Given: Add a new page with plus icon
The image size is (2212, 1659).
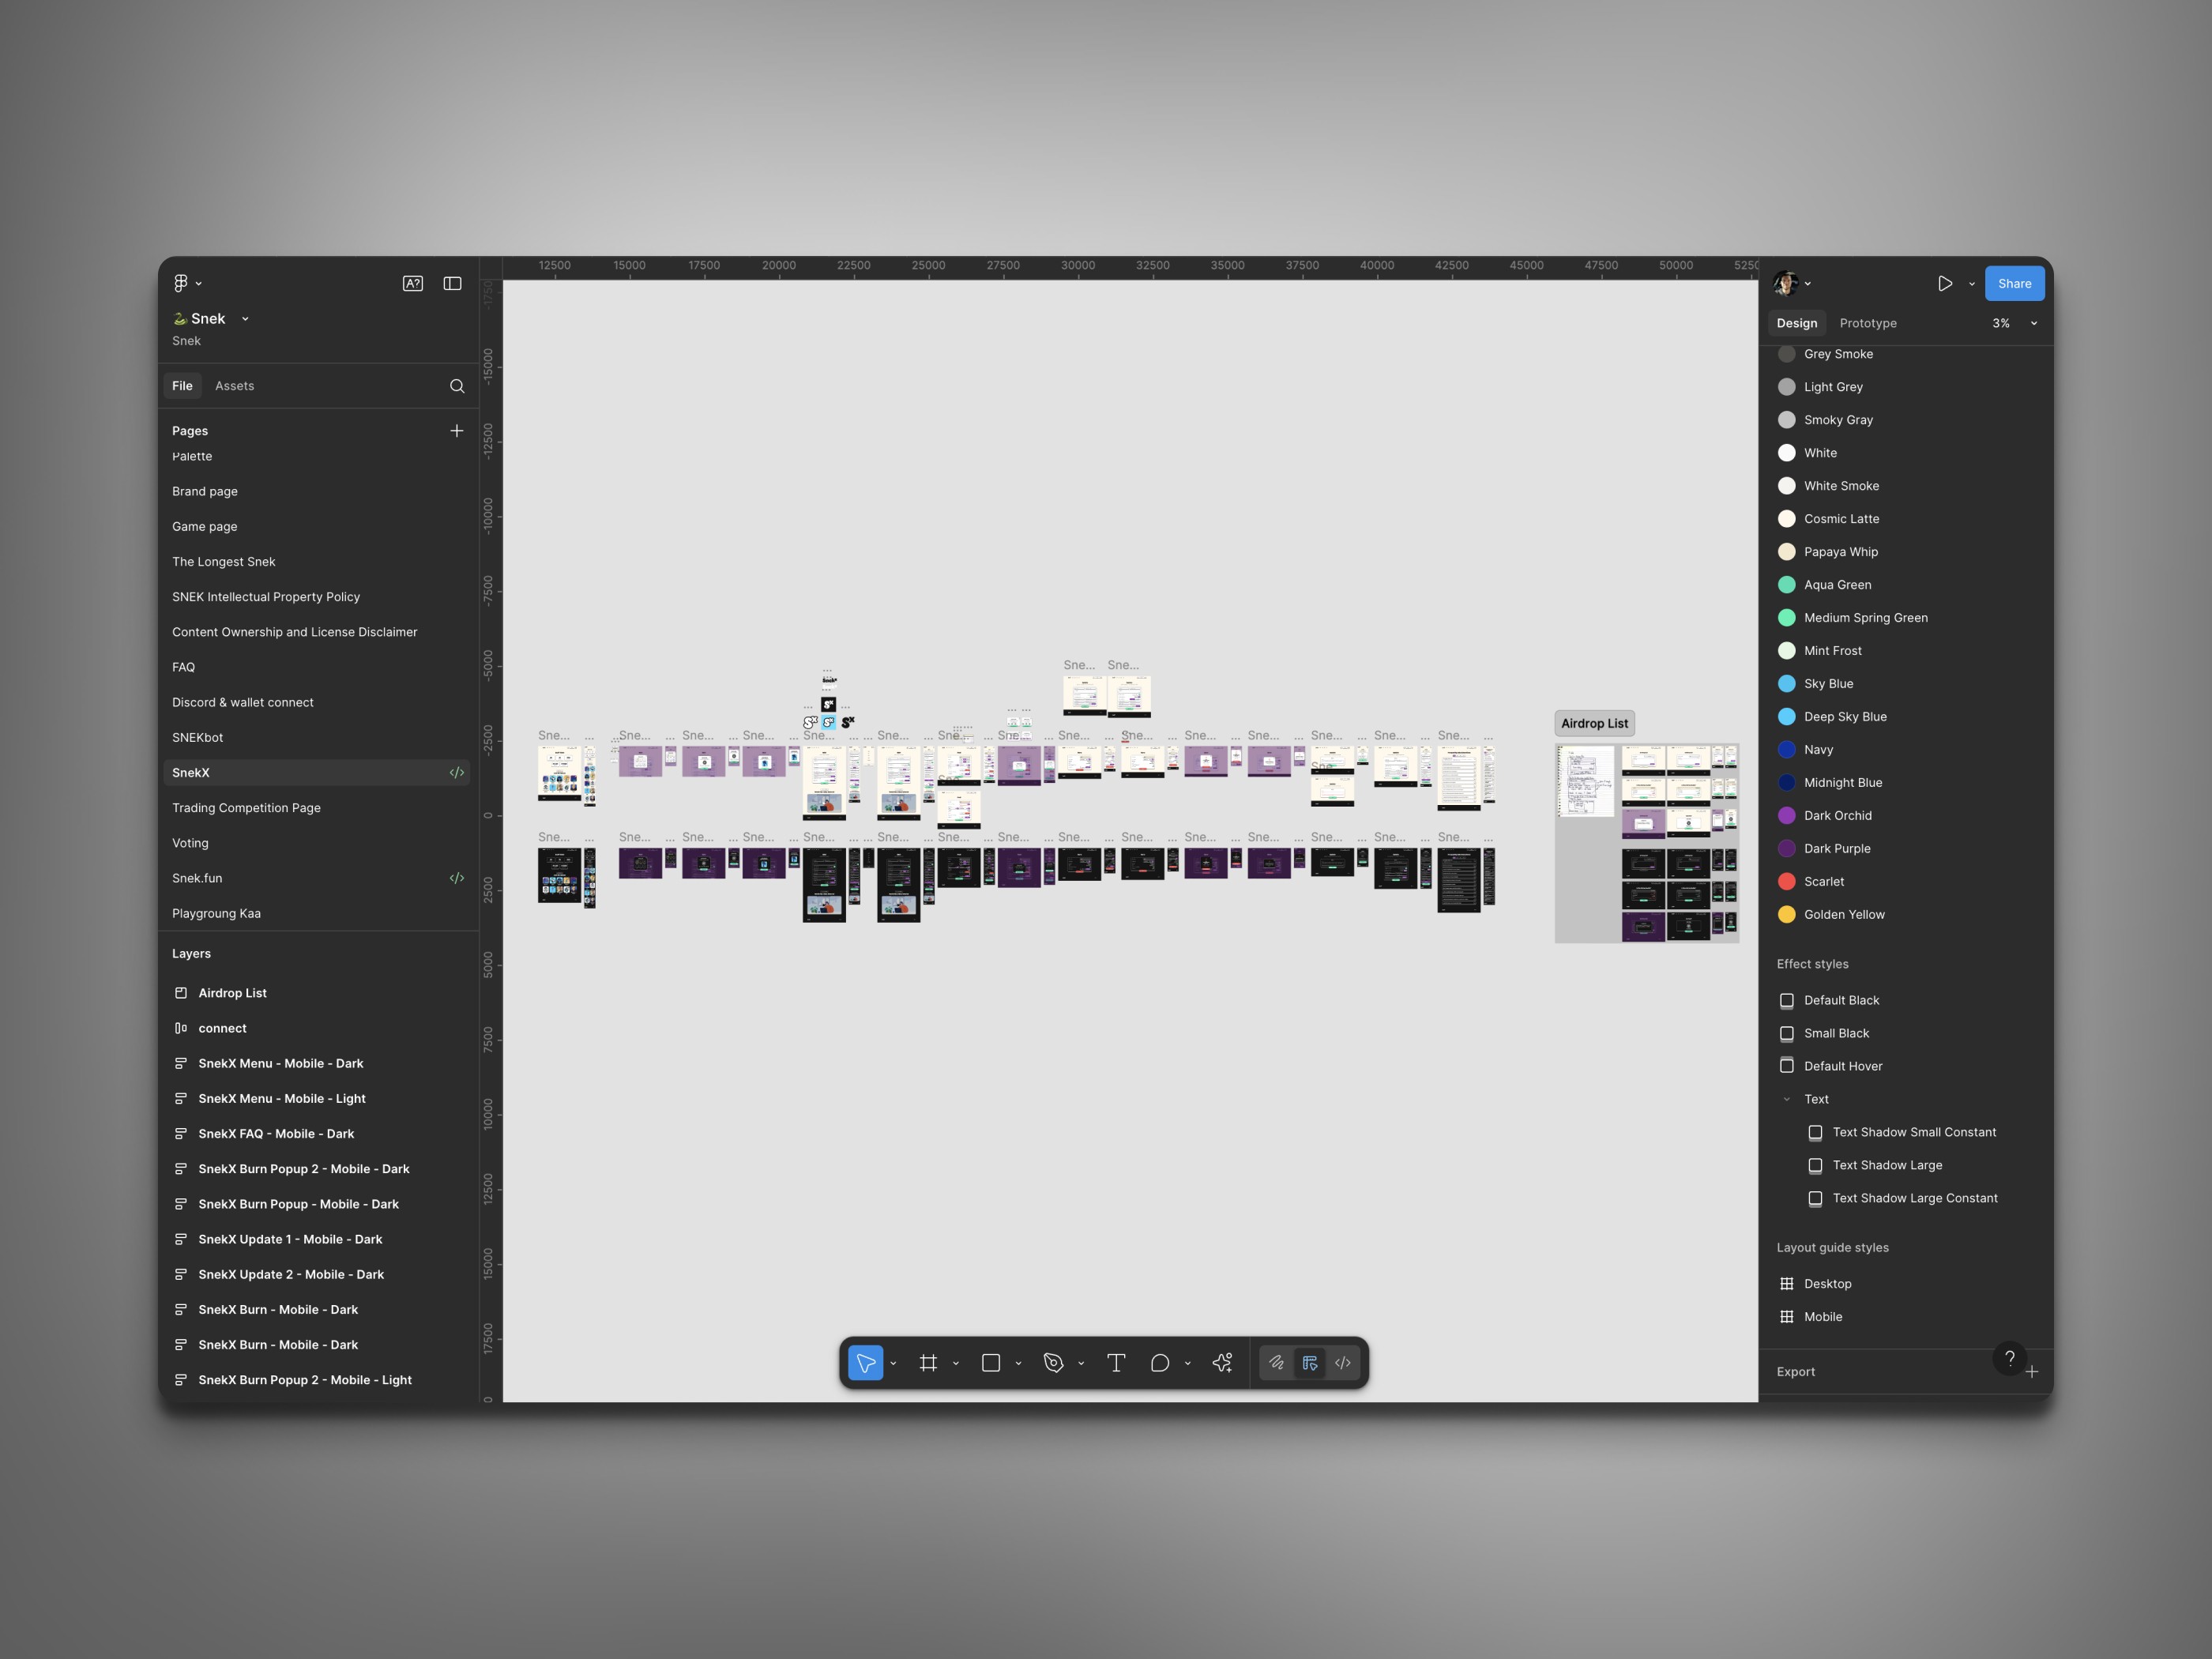Looking at the screenshot, I should tap(457, 431).
